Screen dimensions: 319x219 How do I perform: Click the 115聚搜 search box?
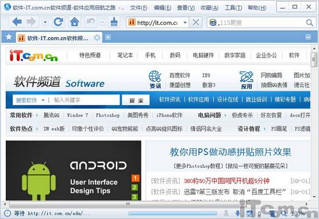pyautogui.click(x=262, y=23)
